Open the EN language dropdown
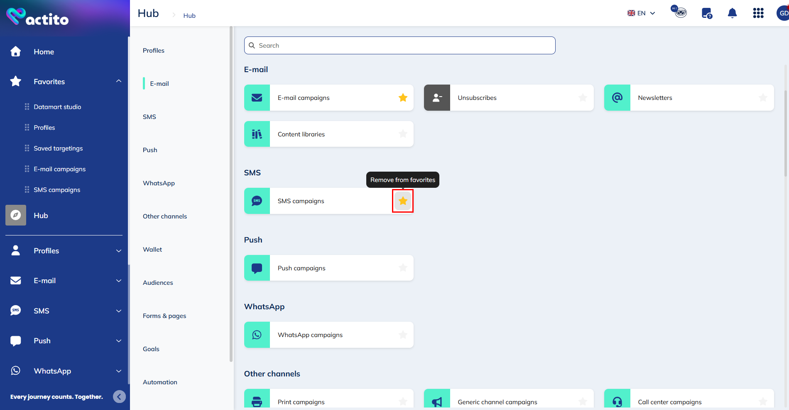 [641, 13]
